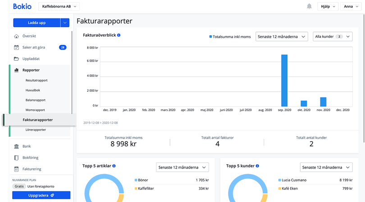
Task: Click the notification bell icon
Action: [309, 6]
